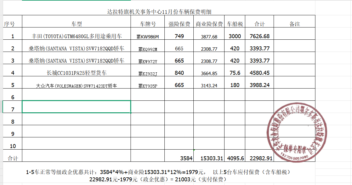The height and width of the screenshot is (185, 352).
Task: Select the 车船税 header cell
Action: point(235,24)
